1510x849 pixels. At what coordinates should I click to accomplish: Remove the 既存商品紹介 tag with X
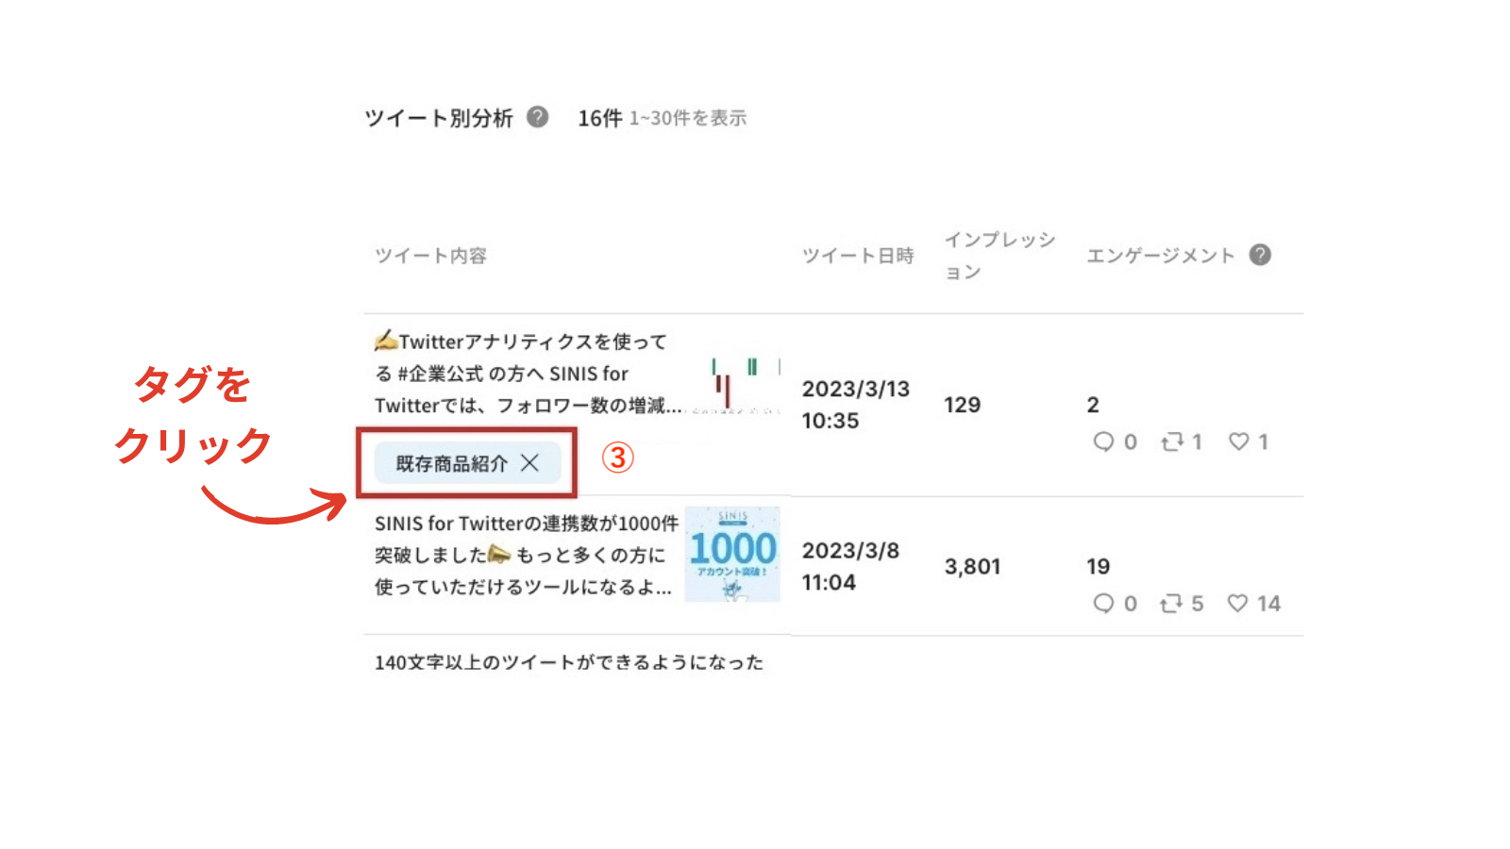pyautogui.click(x=530, y=462)
